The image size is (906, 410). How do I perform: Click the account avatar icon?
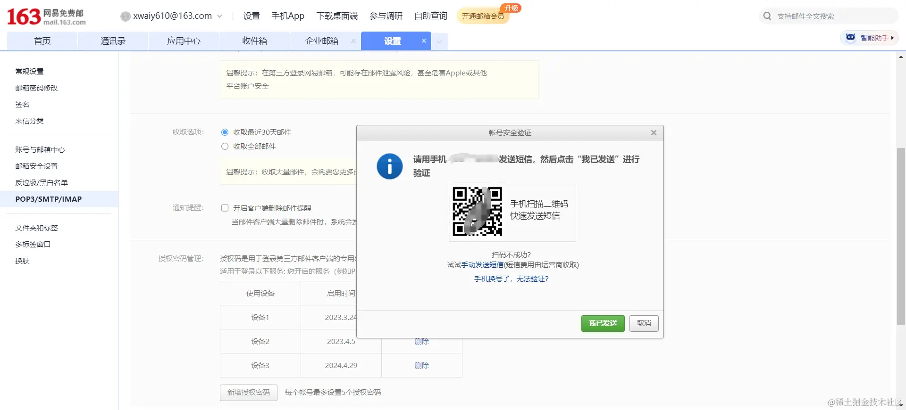[126, 16]
